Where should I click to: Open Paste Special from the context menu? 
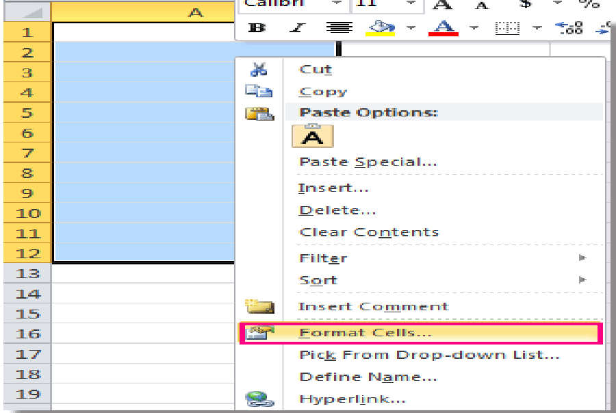(368, 162)
